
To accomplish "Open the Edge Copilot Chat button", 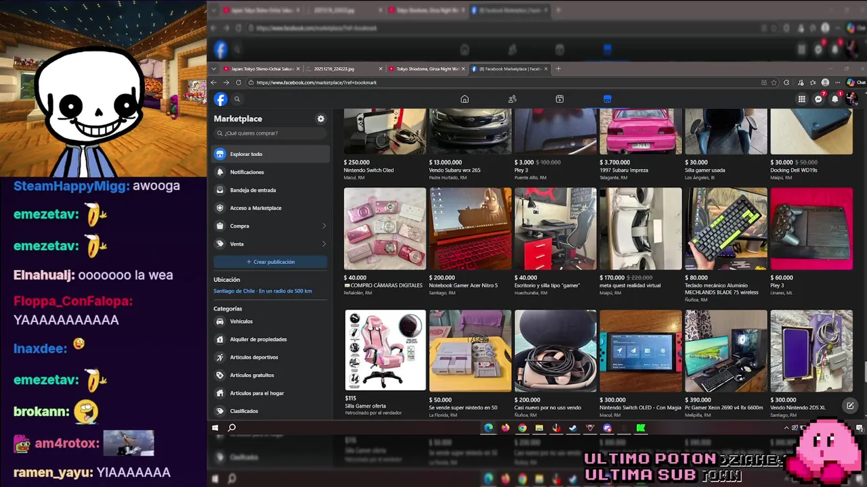I will pos(855,83).
